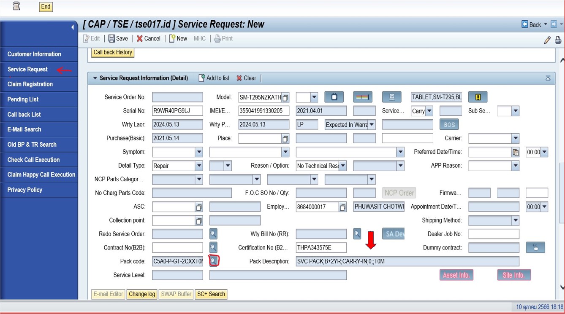The width and height of the screenshot is (565, 314).
Task: Click Asset Info. button
Action: [x=456, y=275]
